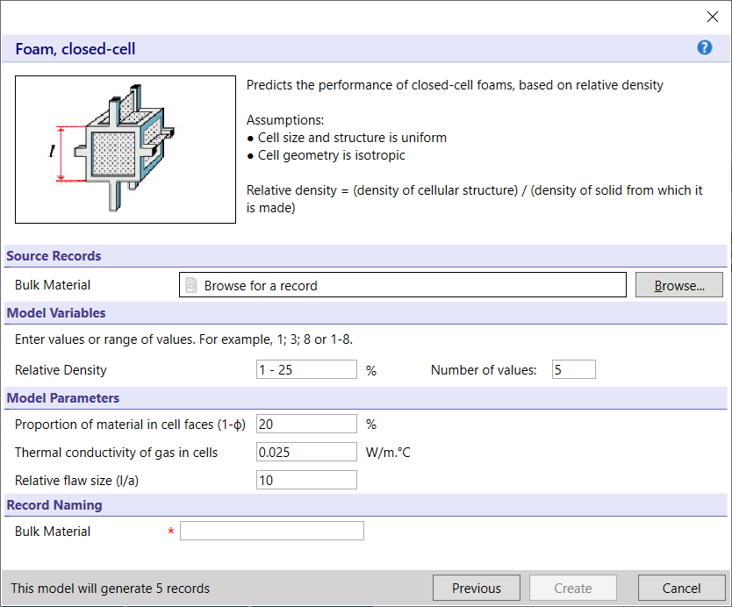Click the Model Variables section header
Image resolution: width=732 pixels, height=607 pixels.
56,313
